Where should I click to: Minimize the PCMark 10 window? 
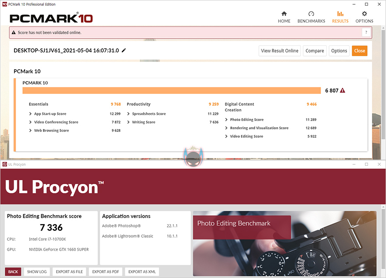click(x=354, y=4)
